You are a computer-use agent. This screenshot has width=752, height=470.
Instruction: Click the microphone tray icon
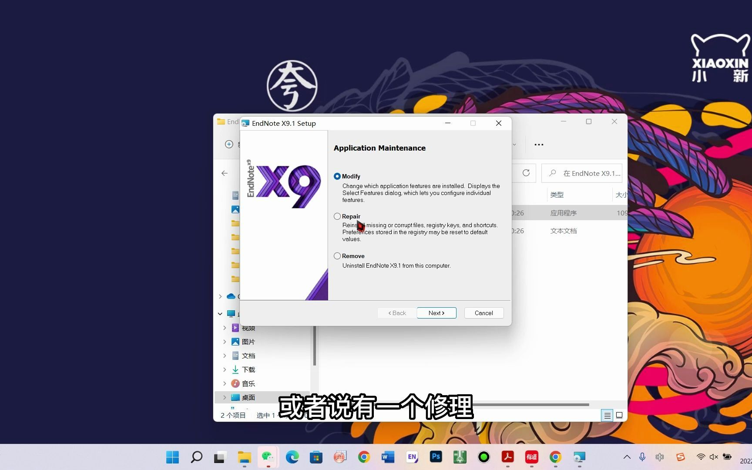pyautogui.click(x=642, y=457)
